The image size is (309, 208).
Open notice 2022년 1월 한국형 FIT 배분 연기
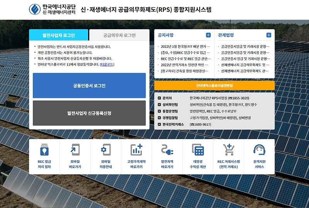click(x=185, y=47)
